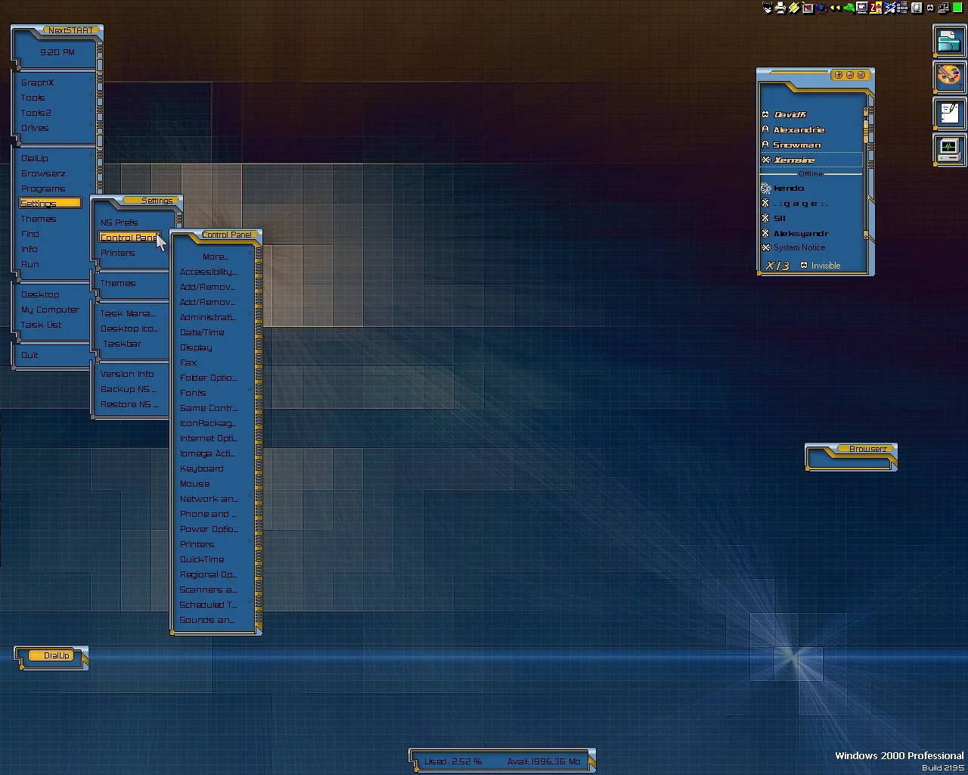Choose Task List in NextSTART menu
This screenshot has height=775, width=968.
(42, 325)
